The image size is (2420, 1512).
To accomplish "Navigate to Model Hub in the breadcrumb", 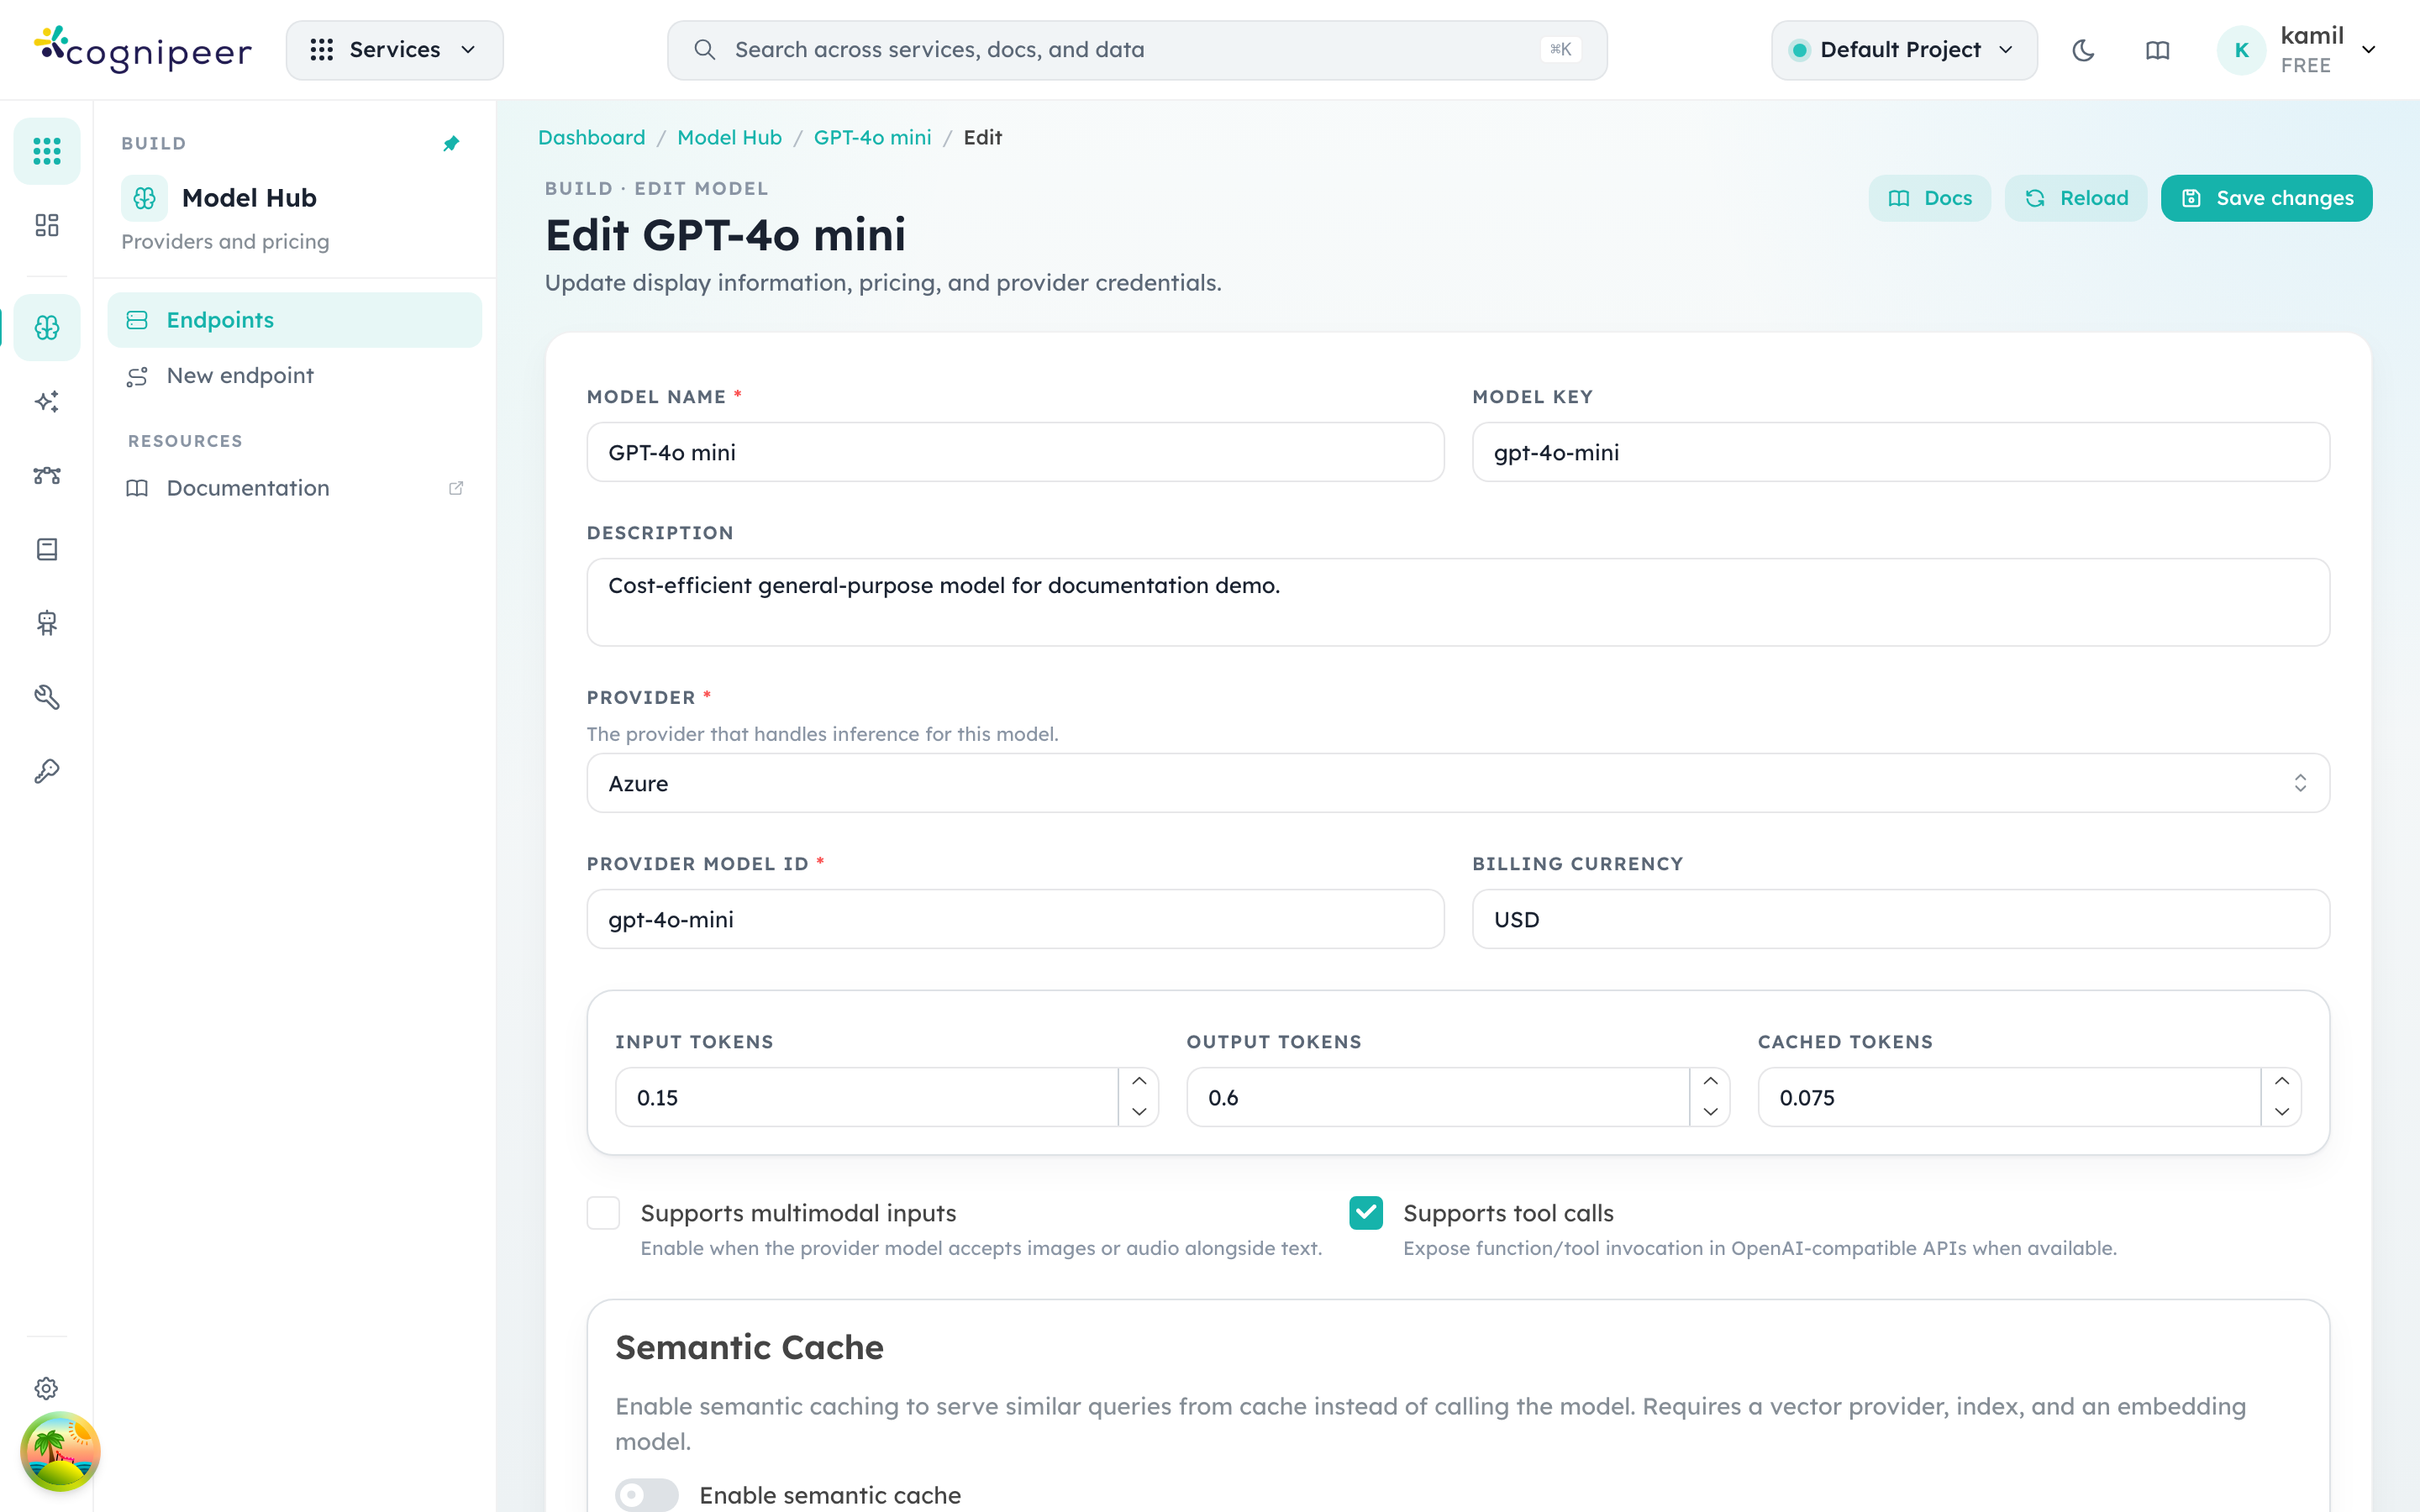I will (729, 137).
